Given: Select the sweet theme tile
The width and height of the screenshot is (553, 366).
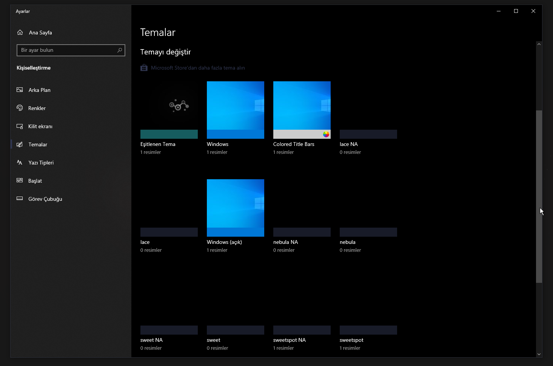Looking at the screenshot, I should pos(236,306).
